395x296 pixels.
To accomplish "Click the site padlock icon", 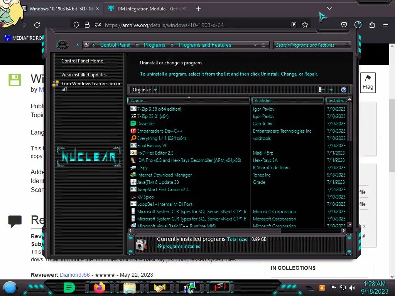I will [87, 25].
